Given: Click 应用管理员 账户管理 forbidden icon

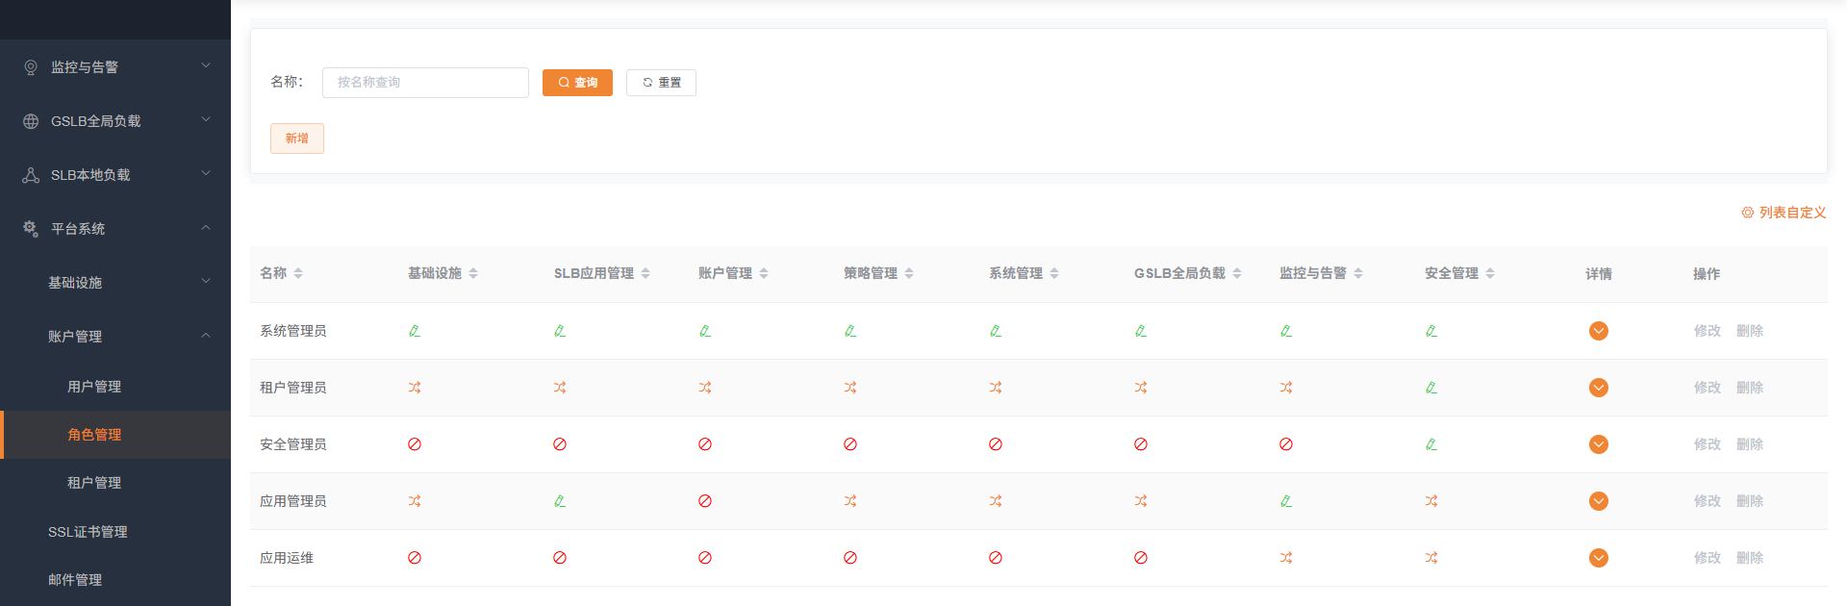Looking at the screenshot, I should point(705,501).
